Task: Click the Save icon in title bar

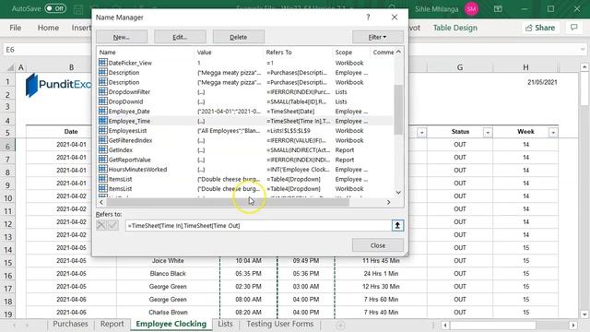Action: pos(78,9)
